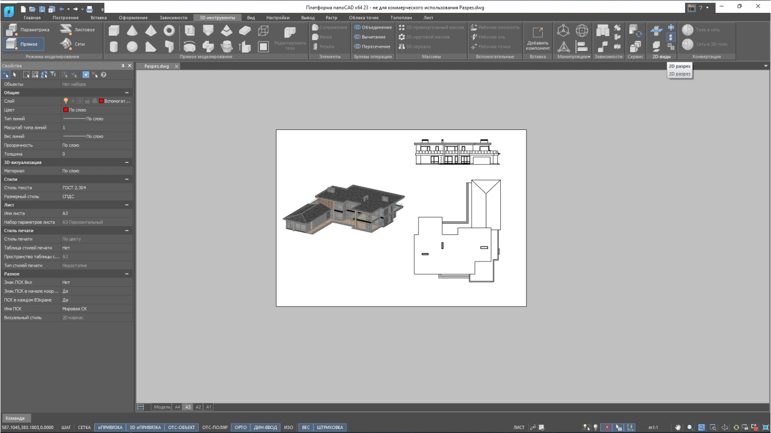Click the Добавить компонент button

click(x=538, y=39)
